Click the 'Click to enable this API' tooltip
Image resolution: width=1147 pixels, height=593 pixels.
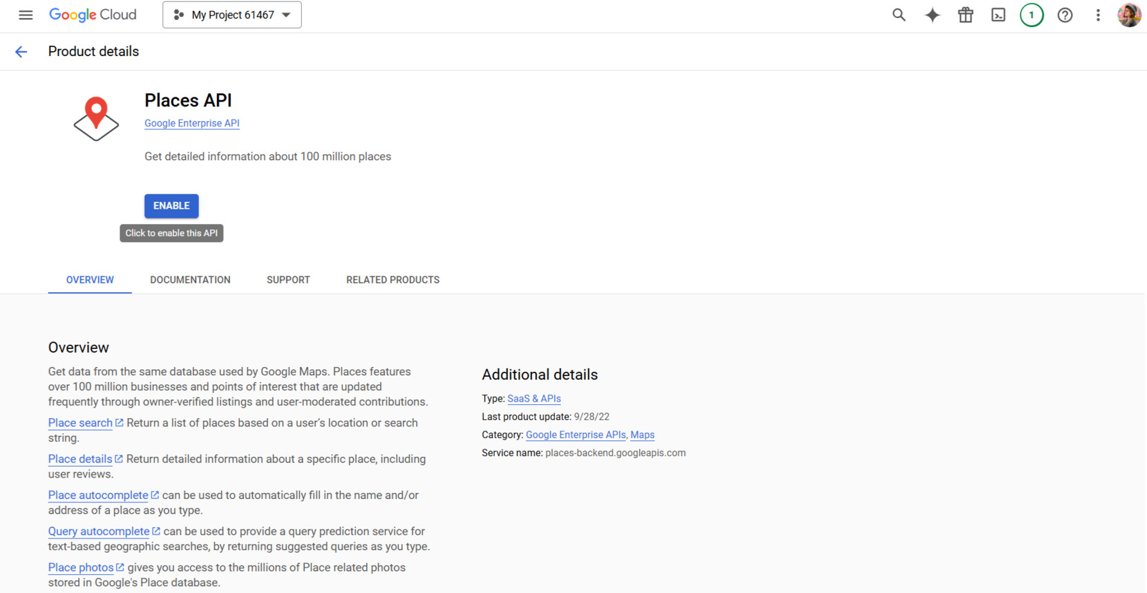(x=171, y=234)
